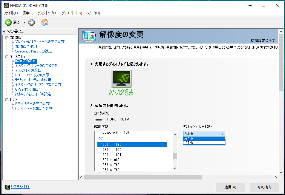Select 1366 × 768 resolution

click(132, 165)
